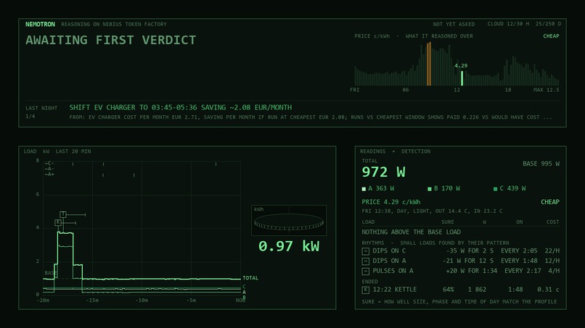Click the TOTAL line label on chart

(250, 278)
